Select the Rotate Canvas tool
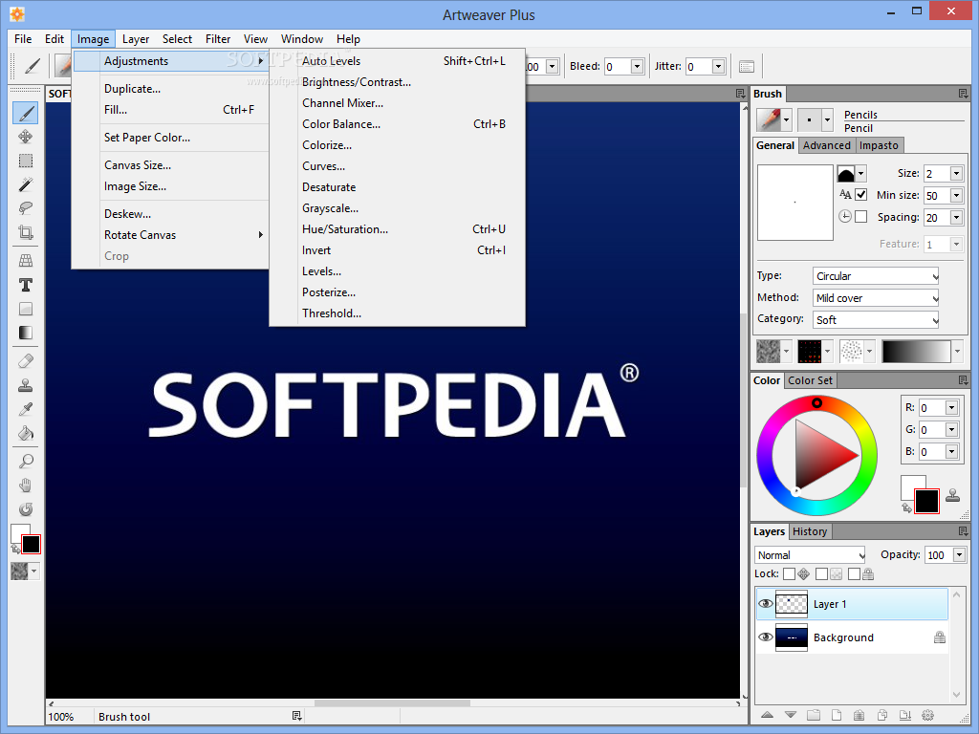 click(26, 508)
